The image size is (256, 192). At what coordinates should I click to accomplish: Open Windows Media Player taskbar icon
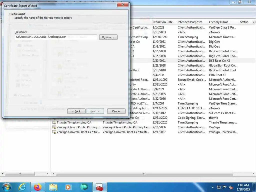[68, 187]
